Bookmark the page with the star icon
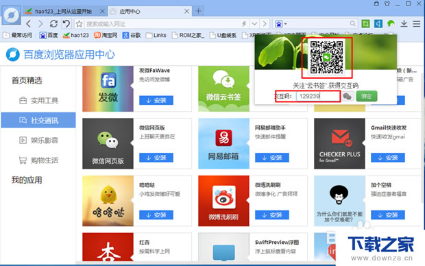 coord(79,24)
